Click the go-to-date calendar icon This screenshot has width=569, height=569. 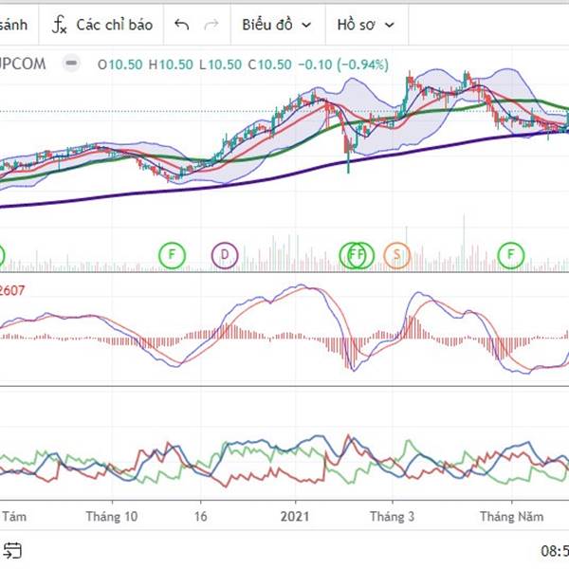12,550
